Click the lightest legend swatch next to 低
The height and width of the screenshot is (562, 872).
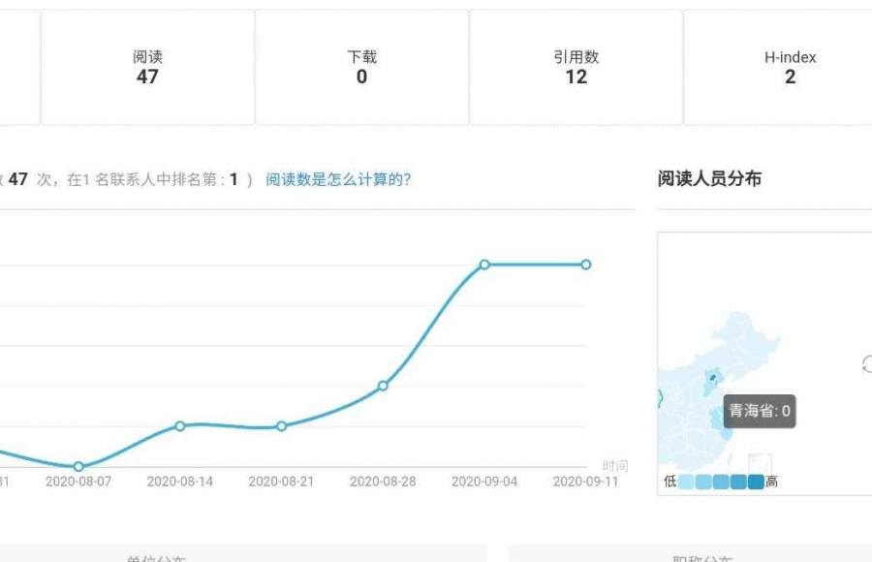pos(686,482)
